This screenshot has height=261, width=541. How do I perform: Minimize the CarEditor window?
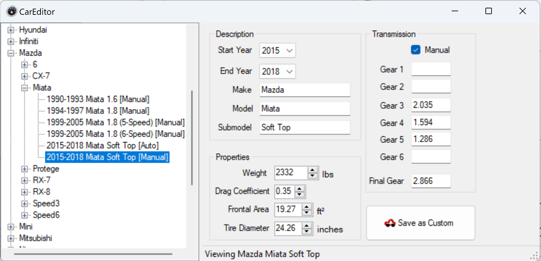click(455, 11)
